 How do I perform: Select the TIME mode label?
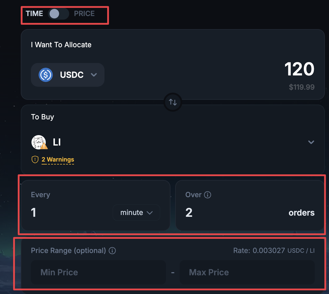pos(34,14)
